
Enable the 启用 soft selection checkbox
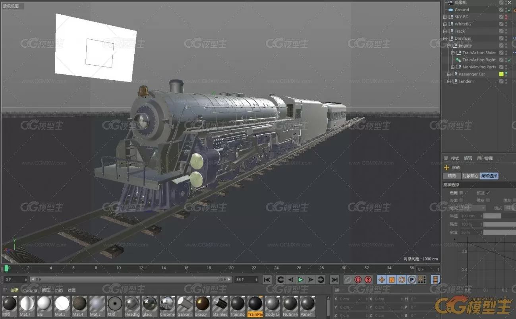461,193
